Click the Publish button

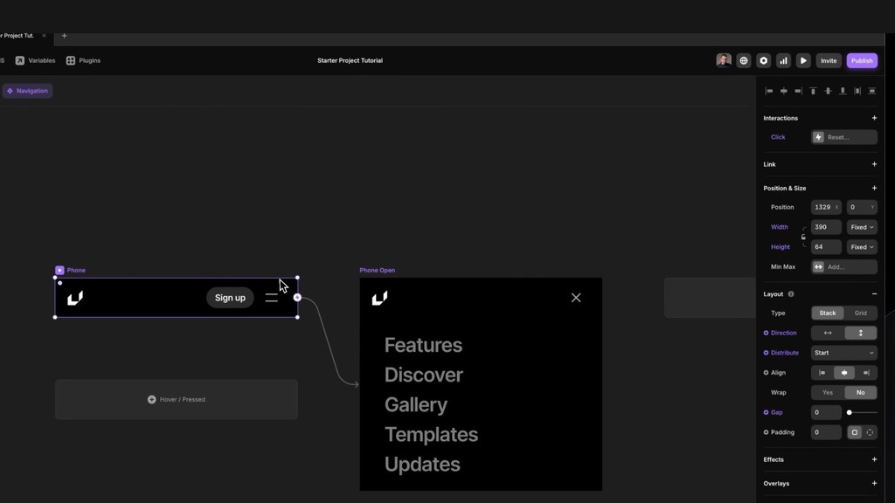(x=861, y=60)
